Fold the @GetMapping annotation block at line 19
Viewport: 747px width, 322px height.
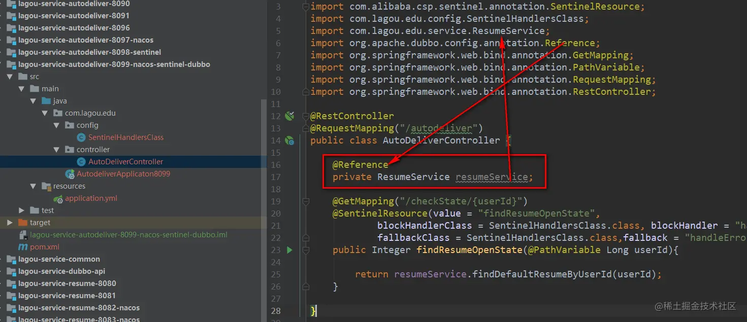(306, 201)
